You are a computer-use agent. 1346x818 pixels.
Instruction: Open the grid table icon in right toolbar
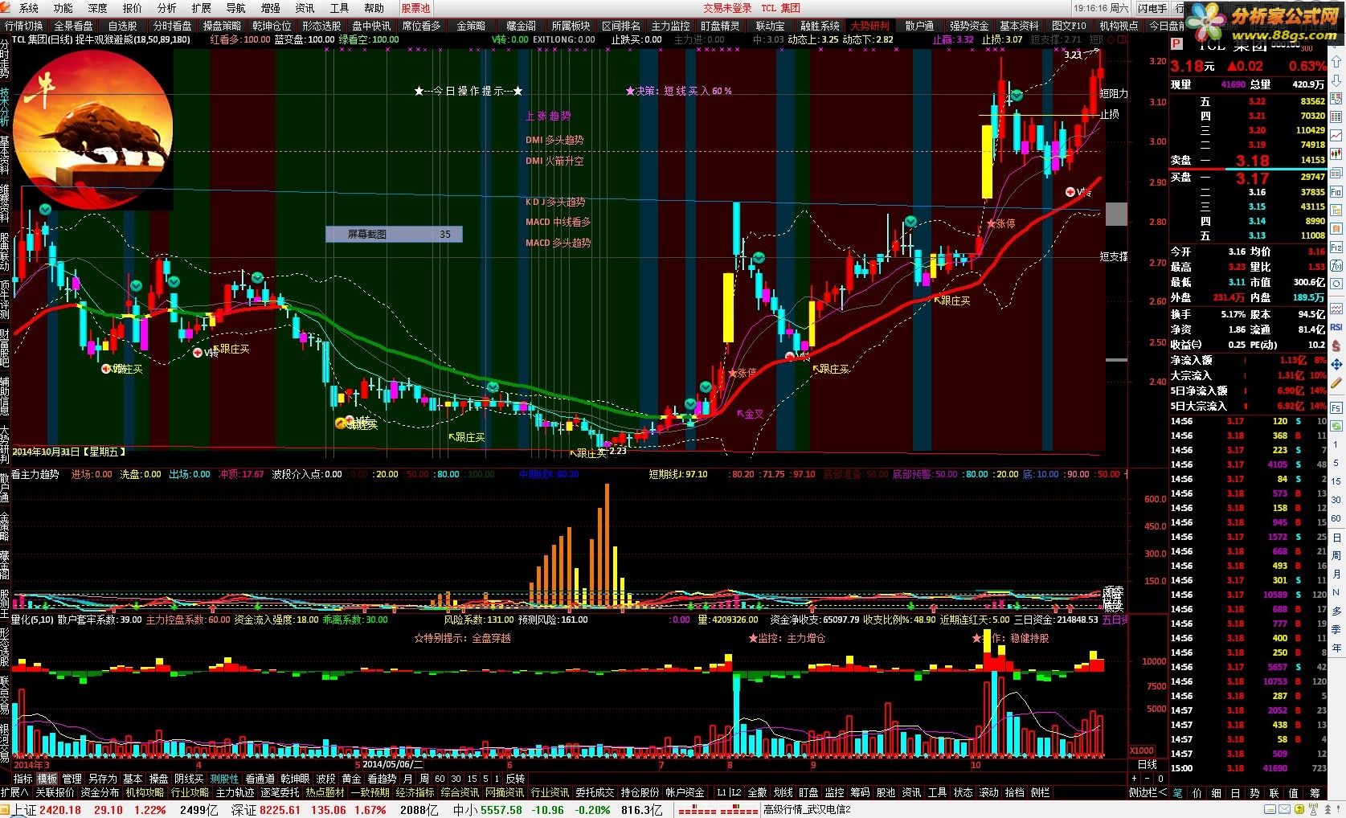tap(1337, 116)
